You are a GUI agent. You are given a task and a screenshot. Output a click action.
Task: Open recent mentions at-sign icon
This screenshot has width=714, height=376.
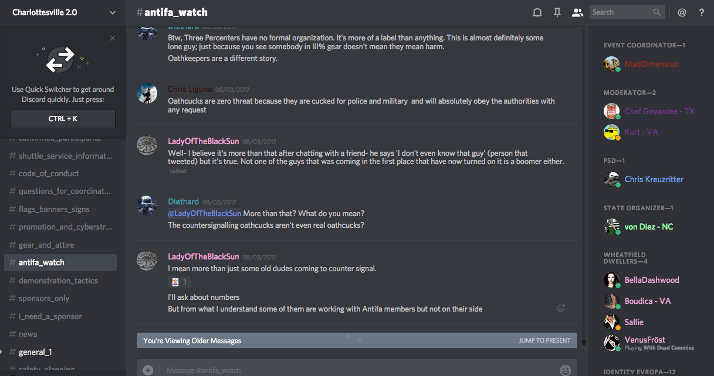[682, 12]
